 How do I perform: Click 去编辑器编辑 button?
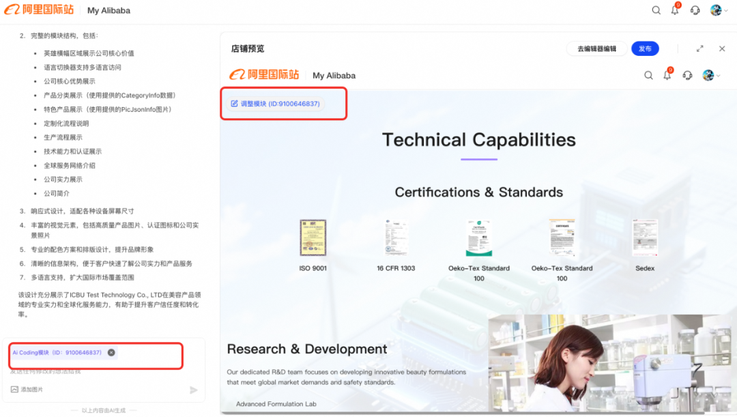tap(596, 48)
